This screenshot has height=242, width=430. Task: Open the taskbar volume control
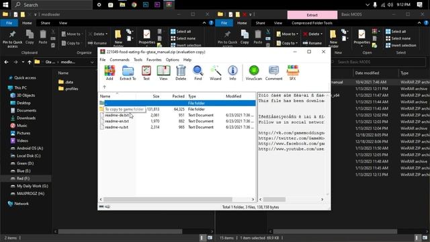pyautogui.click(x=390, y=5)
